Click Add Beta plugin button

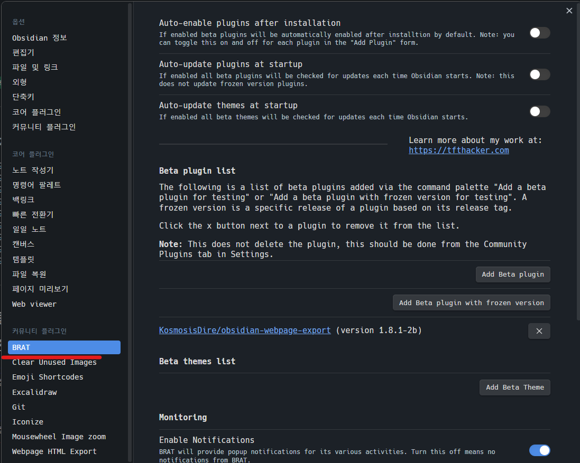[x=513, y=275]
